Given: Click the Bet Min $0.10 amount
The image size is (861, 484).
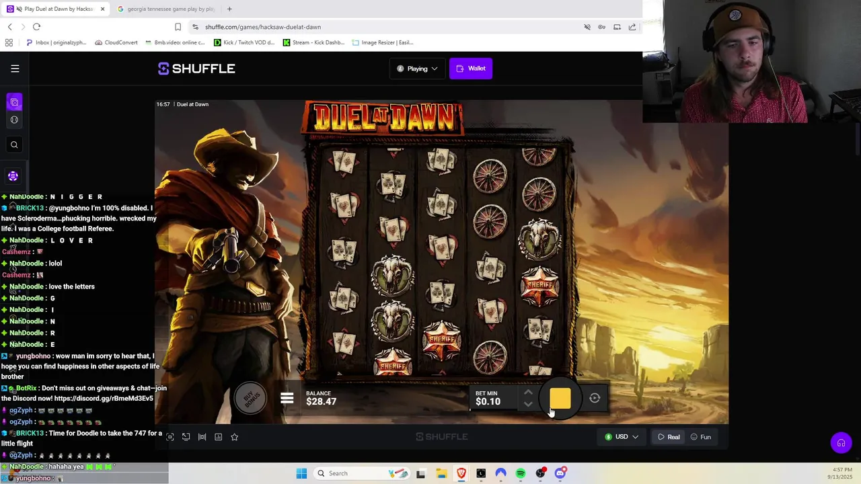Looking at the screenshot, I should pos(488,402).
